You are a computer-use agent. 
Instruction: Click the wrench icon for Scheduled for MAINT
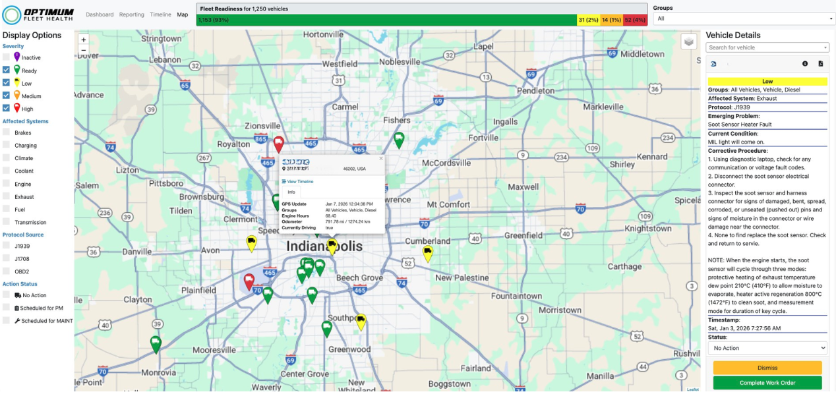tap(18, 320)
